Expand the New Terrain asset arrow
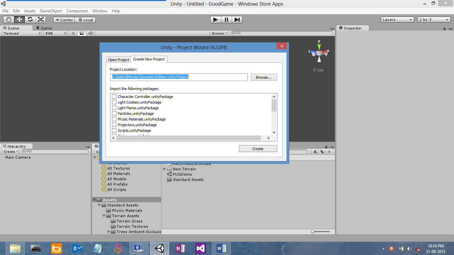This screenshot has width=454, height=255. point(165,169)
